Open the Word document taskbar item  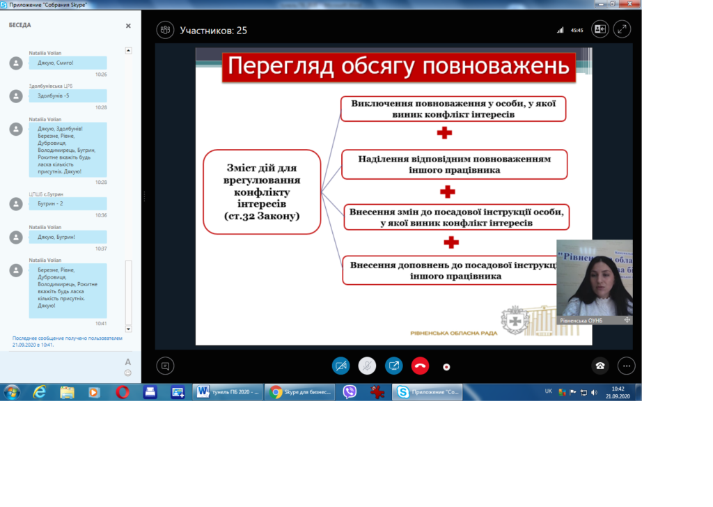227,392
